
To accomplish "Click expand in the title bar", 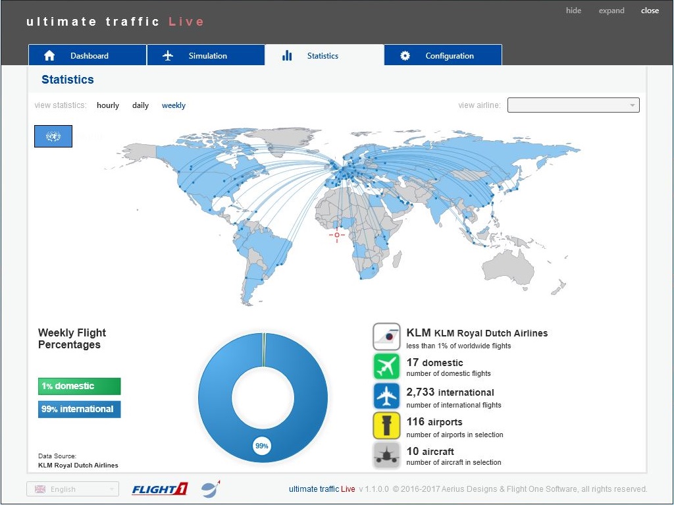I will tap(611, 11).
